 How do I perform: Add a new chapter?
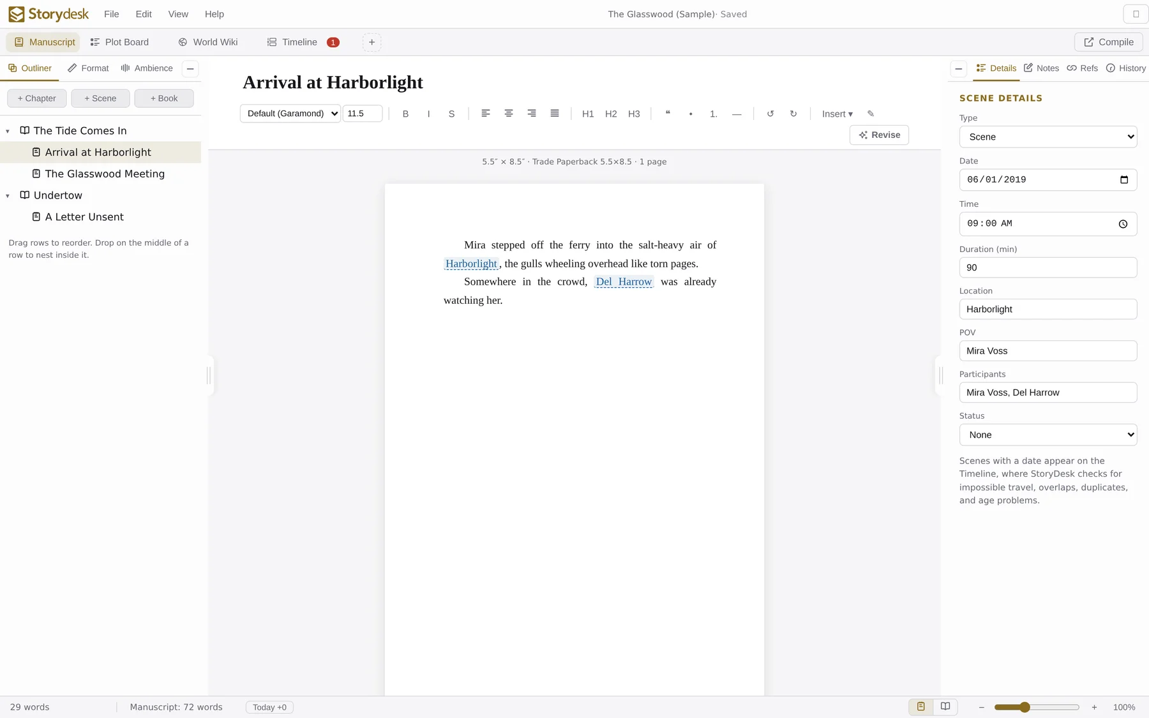pos(36,98)
